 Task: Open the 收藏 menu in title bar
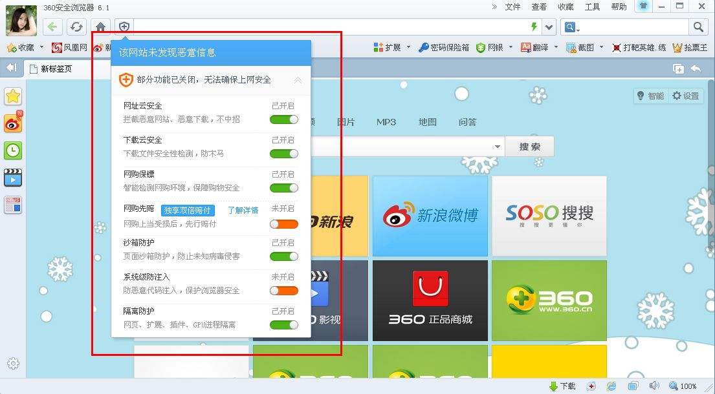pyautogui.click(x=566, y=7)
